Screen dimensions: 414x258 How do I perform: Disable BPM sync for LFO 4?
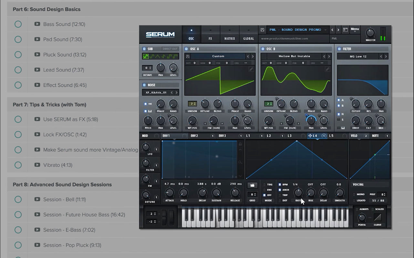coord(280,184)
